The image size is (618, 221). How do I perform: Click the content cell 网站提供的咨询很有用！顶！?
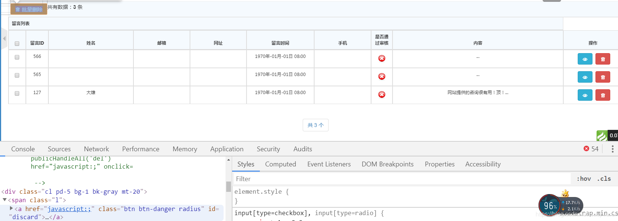478,93
